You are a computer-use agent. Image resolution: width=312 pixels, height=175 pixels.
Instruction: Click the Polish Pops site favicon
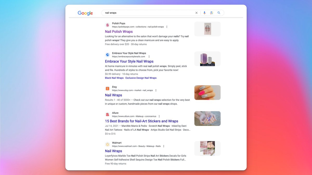(x=107, y=25)
